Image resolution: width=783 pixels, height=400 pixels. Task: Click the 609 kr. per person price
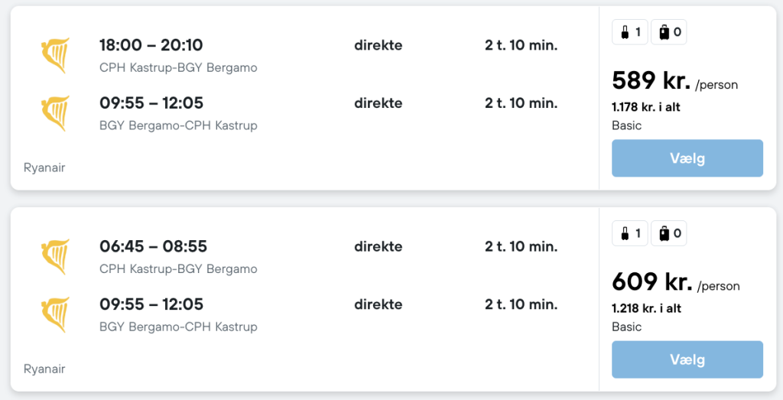point(651,281)
